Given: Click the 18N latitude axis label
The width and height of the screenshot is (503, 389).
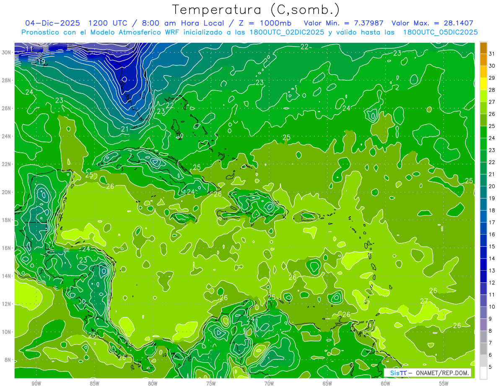Looking at the screenshot, I should [6, 220].
